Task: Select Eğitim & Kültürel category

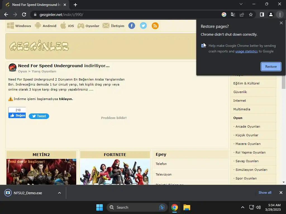Action: [x=253, y=83]
